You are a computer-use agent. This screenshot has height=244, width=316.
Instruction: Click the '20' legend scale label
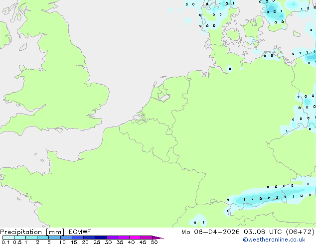coord(85,242)
